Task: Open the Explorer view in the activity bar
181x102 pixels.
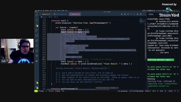Action: point(37,15)
